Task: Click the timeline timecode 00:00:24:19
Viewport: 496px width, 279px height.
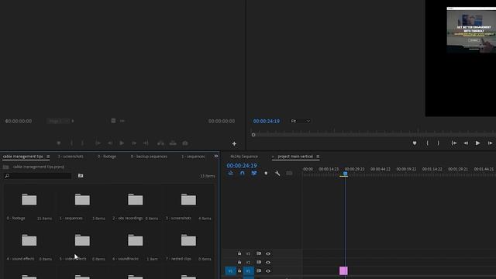Action: coord(242,165)
